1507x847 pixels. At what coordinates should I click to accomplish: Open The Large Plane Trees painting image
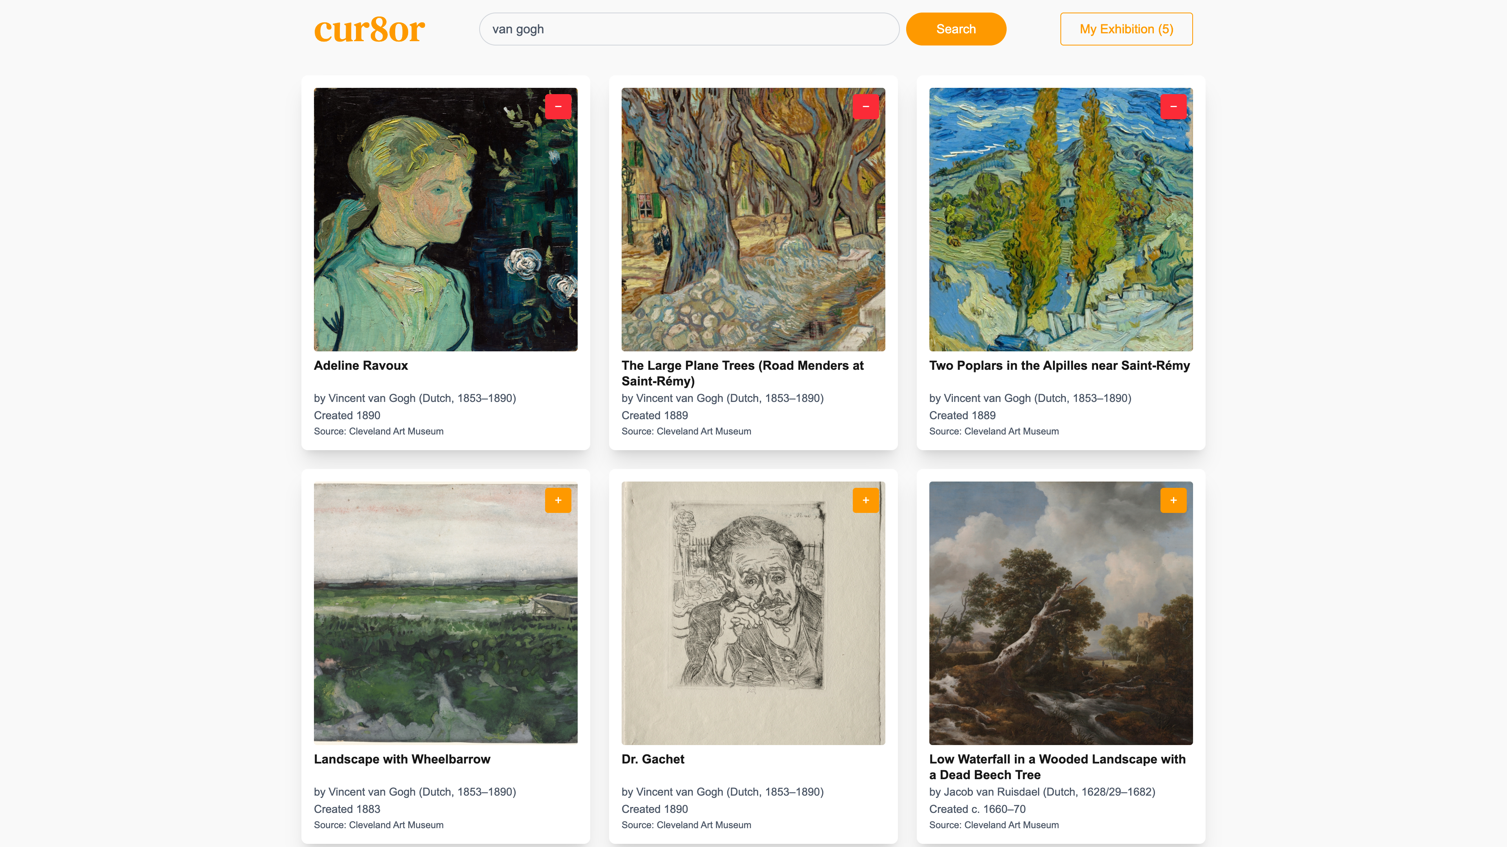pyautogui.click(x=753, y=220)
